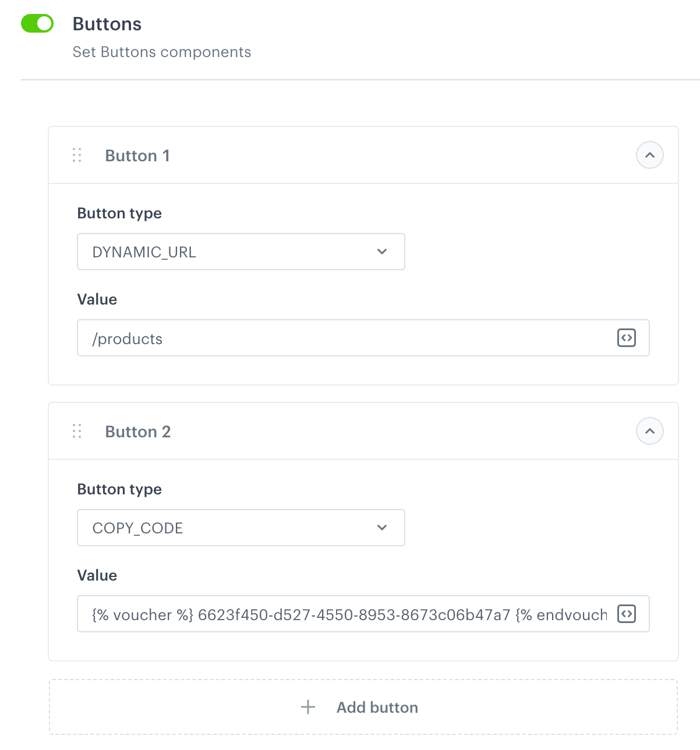Click the code icon in Button 1 Value field
This screenshot has height=750, width=700.
(627, 338)
